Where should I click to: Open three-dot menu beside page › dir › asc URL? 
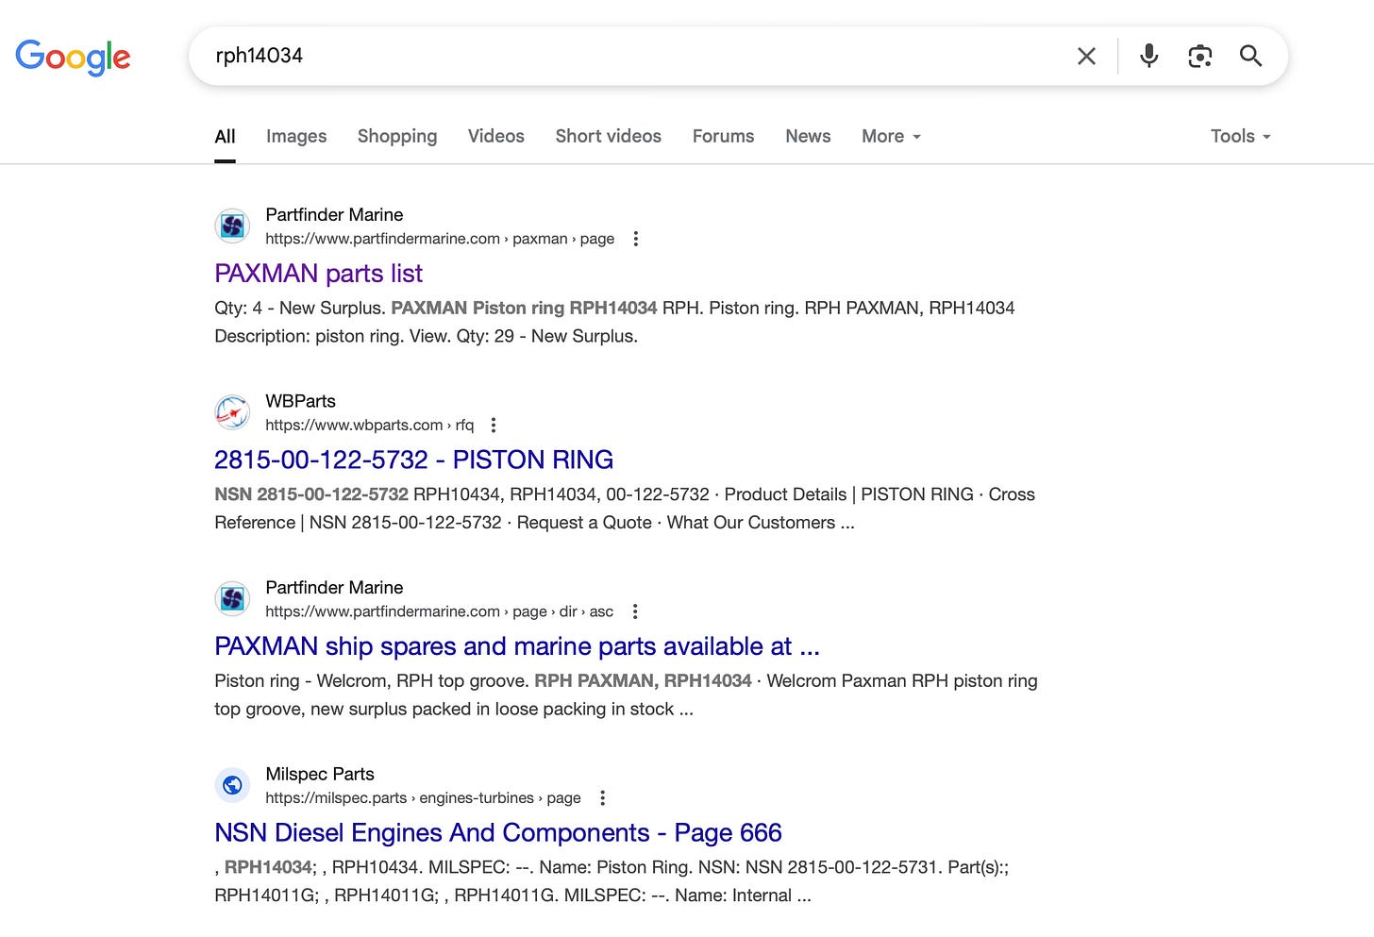tap(635, 611)
